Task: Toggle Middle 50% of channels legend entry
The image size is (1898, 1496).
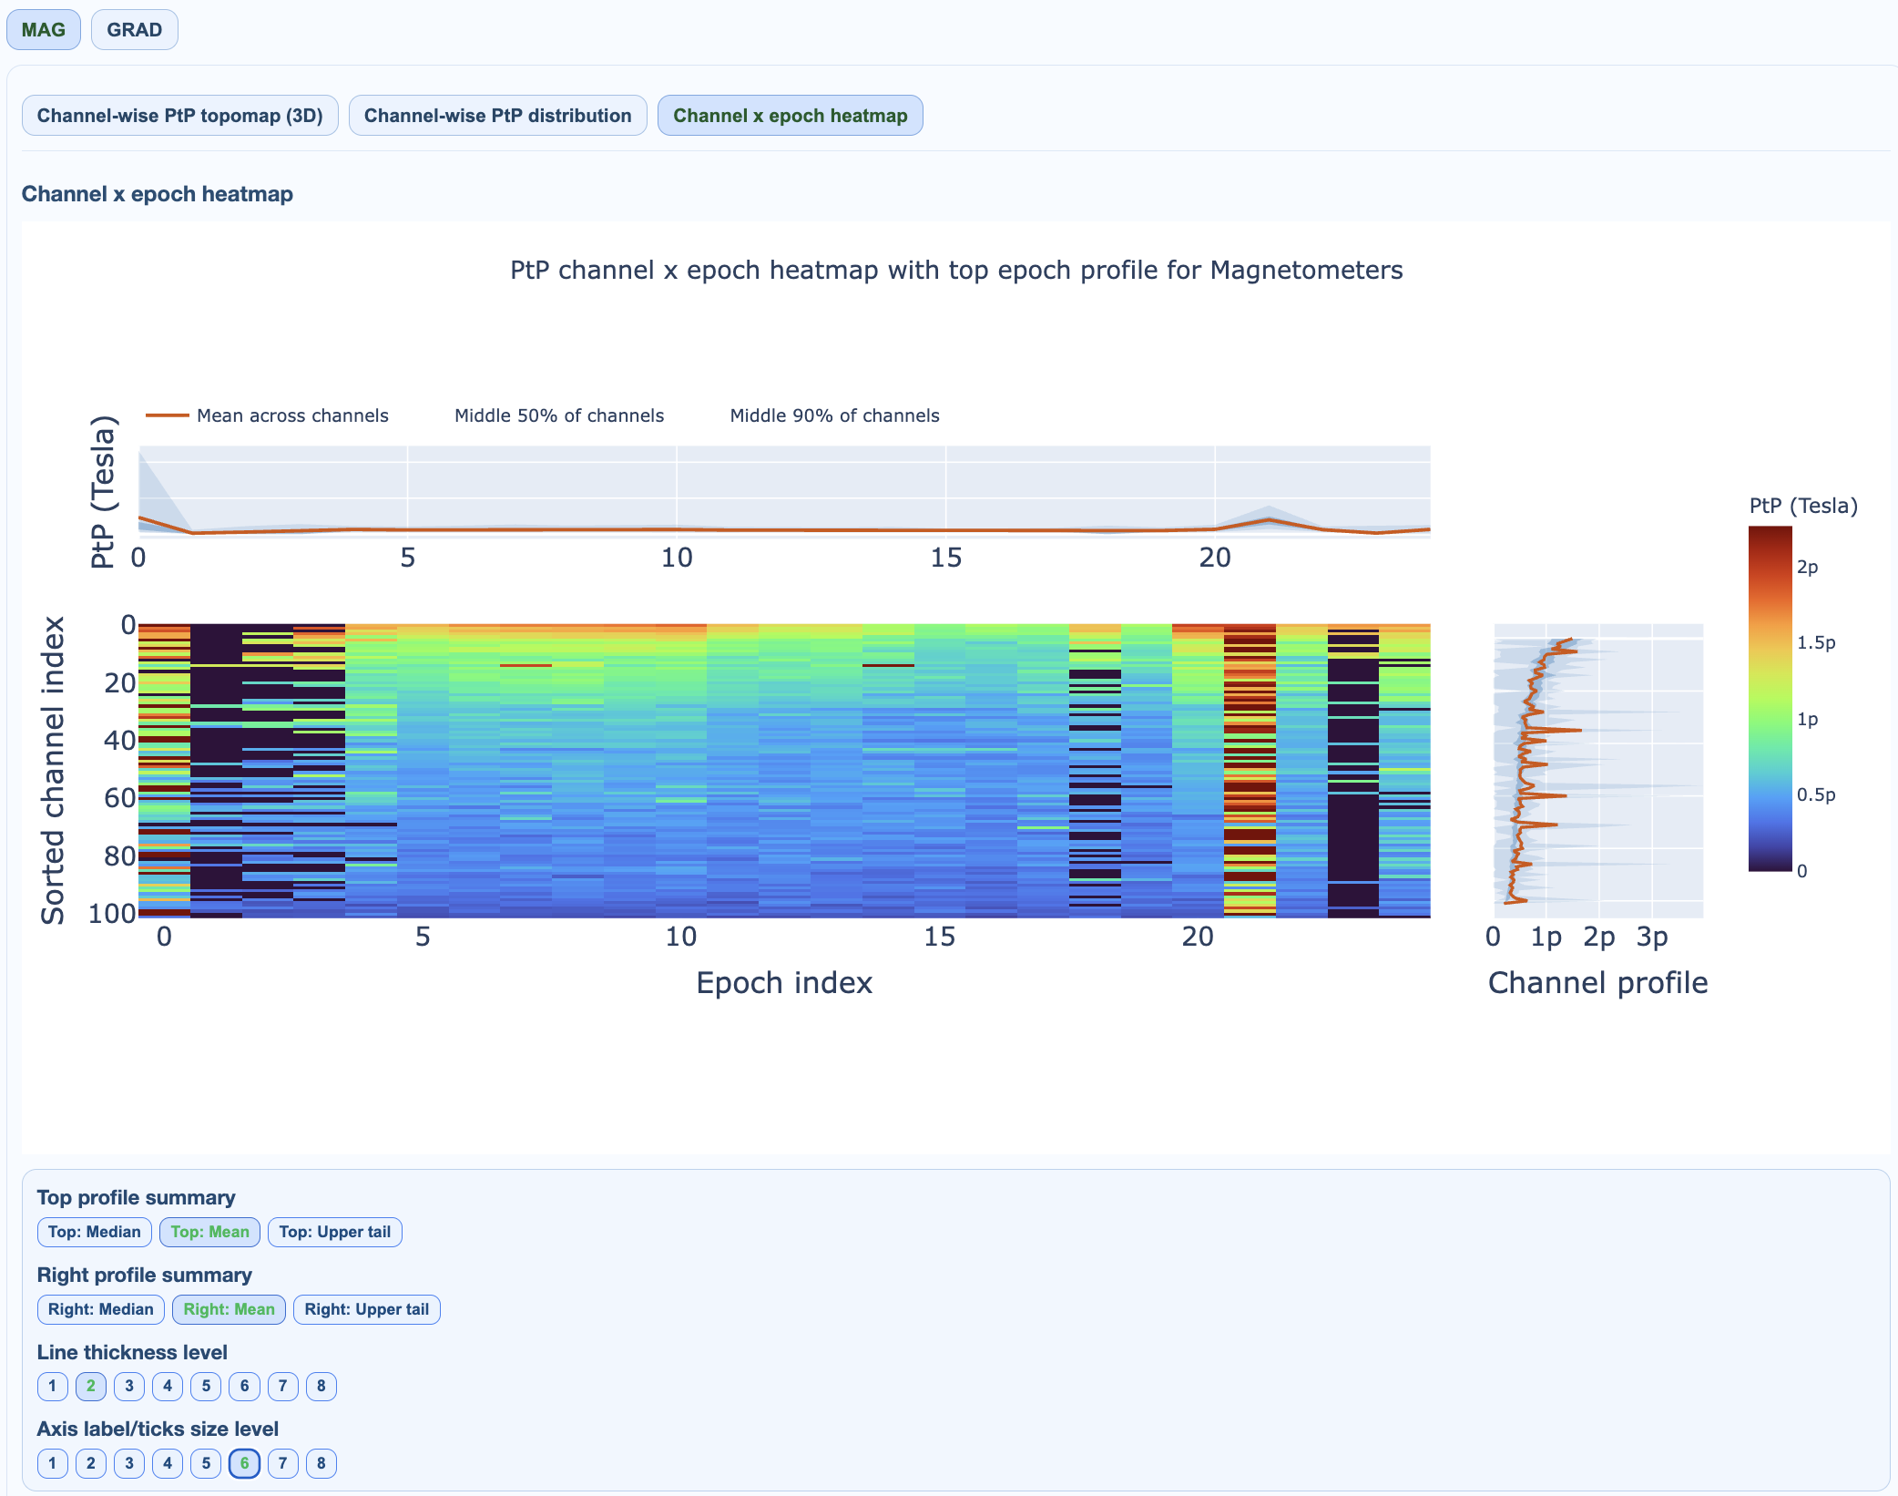Action: pyautogui.click(x=558, y=415)
